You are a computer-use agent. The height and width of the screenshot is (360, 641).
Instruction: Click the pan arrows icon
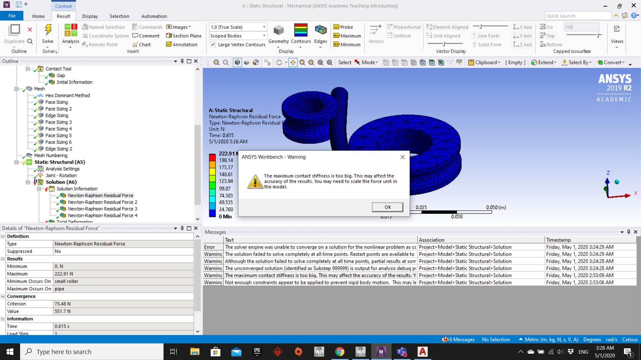pos(293,62)
